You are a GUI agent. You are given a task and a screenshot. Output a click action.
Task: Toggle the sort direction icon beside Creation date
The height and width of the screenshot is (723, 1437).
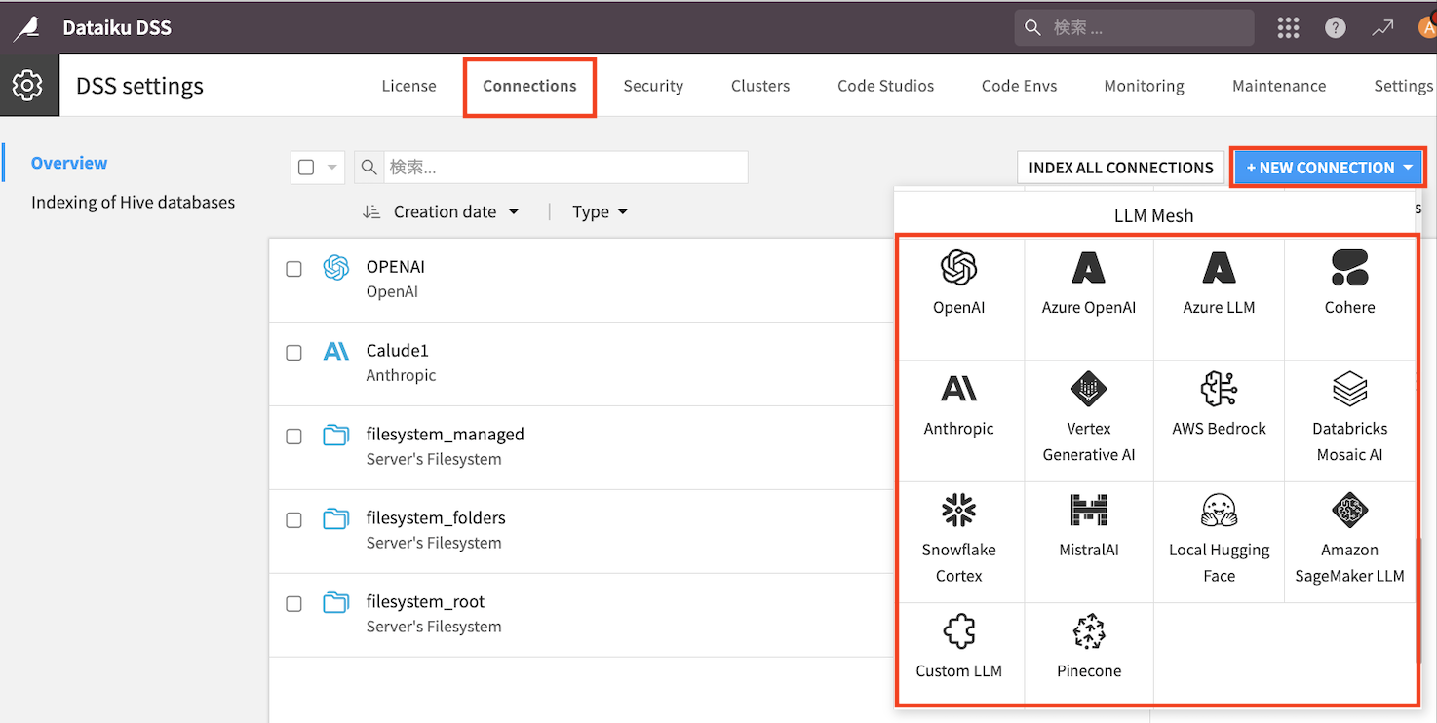[x=370, y=211]
